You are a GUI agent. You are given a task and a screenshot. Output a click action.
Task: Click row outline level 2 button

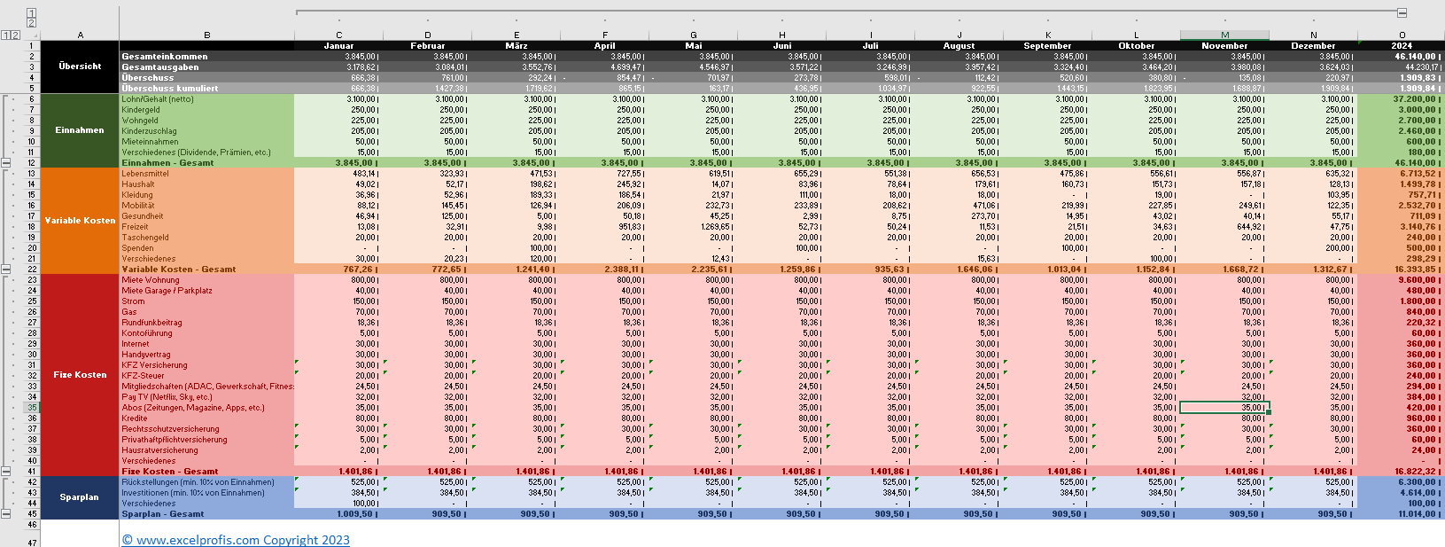pyautogui.click(x=14, y=35)
